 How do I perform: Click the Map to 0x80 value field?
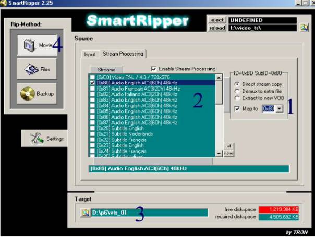tap(269, 109)
